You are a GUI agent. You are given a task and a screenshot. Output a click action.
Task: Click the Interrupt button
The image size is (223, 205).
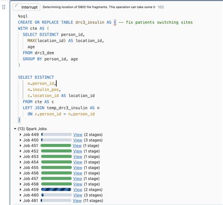click(x=26, y=7)
